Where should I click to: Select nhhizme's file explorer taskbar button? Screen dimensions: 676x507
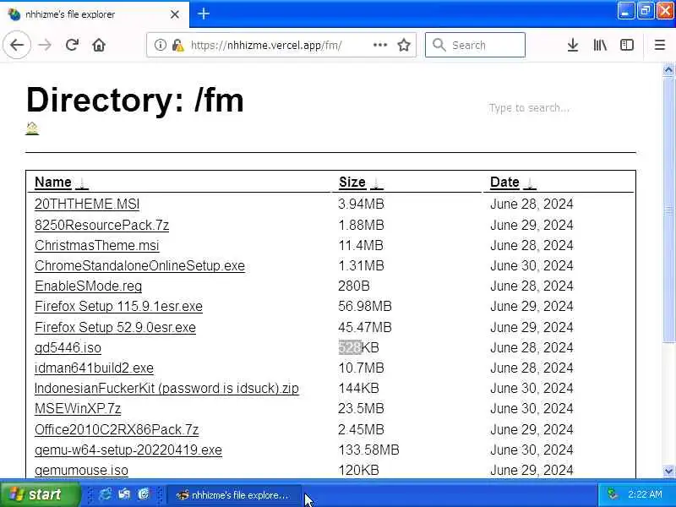234,494
